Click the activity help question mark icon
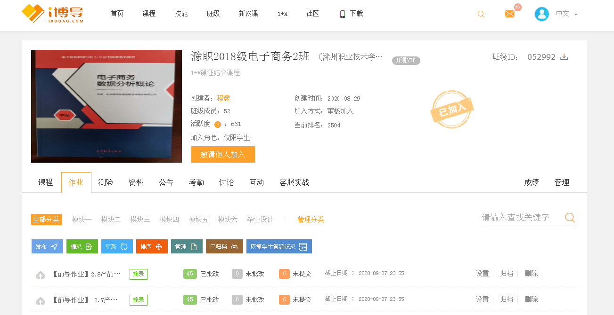 click(217, 125)
